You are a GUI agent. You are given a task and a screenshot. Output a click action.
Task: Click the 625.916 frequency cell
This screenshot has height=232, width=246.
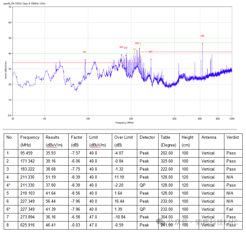point(27,225)
